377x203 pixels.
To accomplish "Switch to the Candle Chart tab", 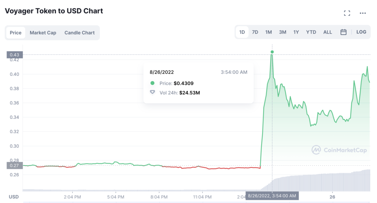I will 80,33.
